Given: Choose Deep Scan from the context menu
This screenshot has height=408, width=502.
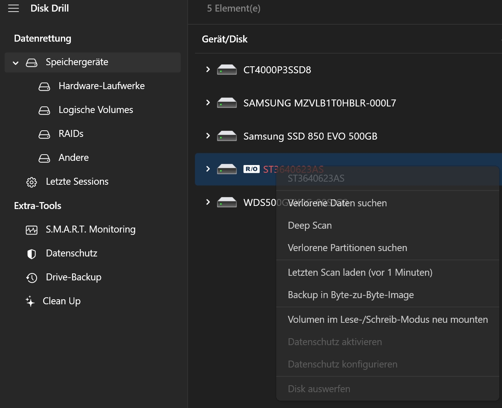Looking at the screenshot, I should (310, 226).
